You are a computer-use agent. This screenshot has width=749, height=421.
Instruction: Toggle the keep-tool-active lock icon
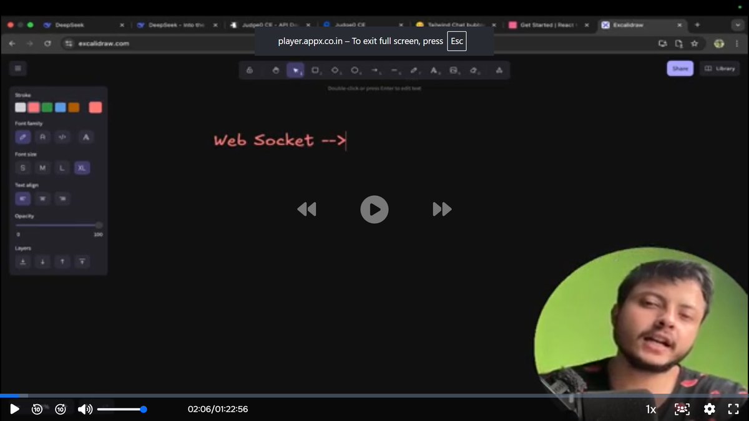(250, 70)
